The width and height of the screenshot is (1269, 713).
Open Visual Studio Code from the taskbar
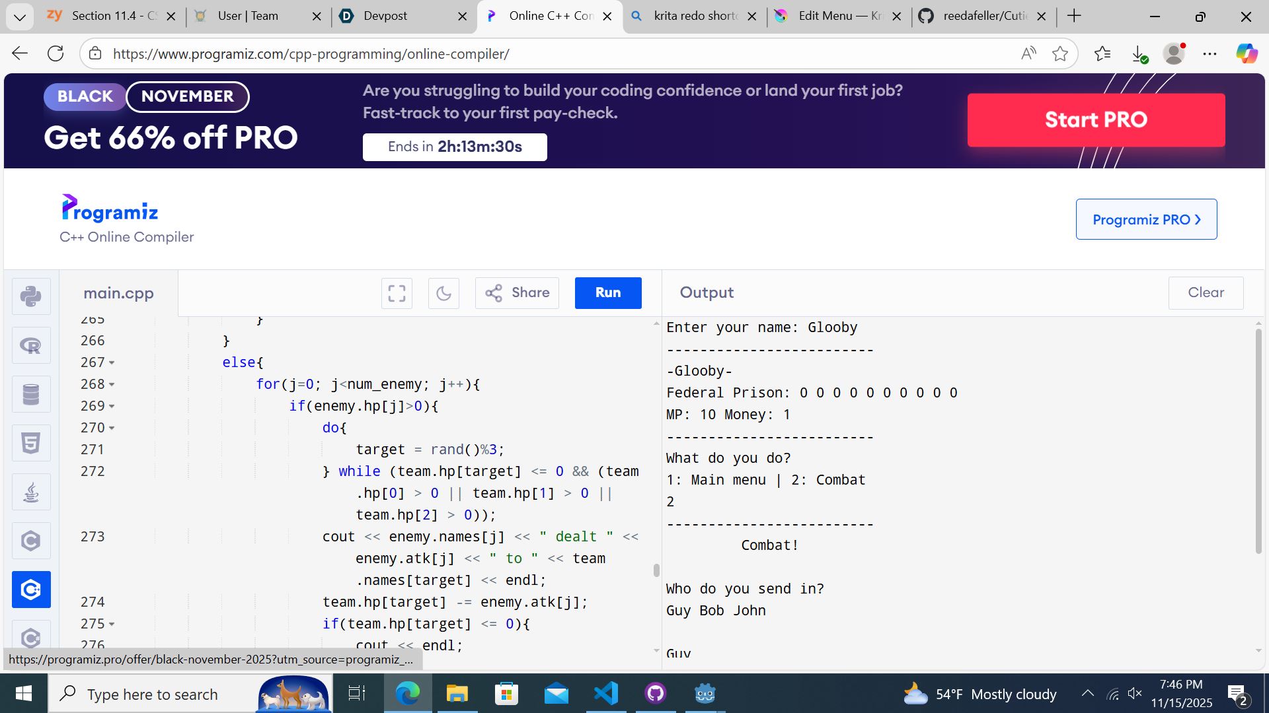(605, 694)
